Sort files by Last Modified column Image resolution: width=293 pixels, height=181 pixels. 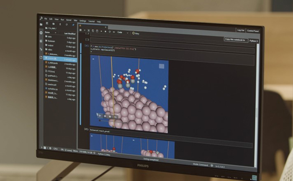pyautogui.click(x=70, y=33)
